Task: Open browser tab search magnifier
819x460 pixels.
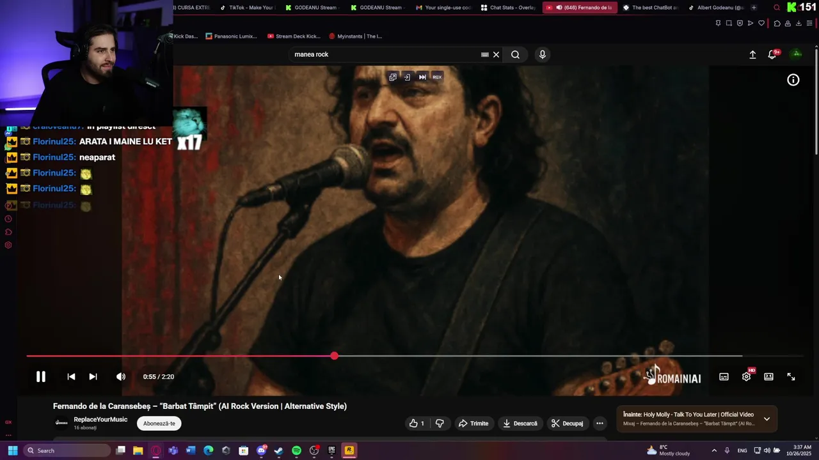Action: [x=777, y=8]
